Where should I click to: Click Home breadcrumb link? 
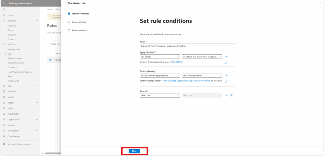pyautogui.click(x=50, y=9)
